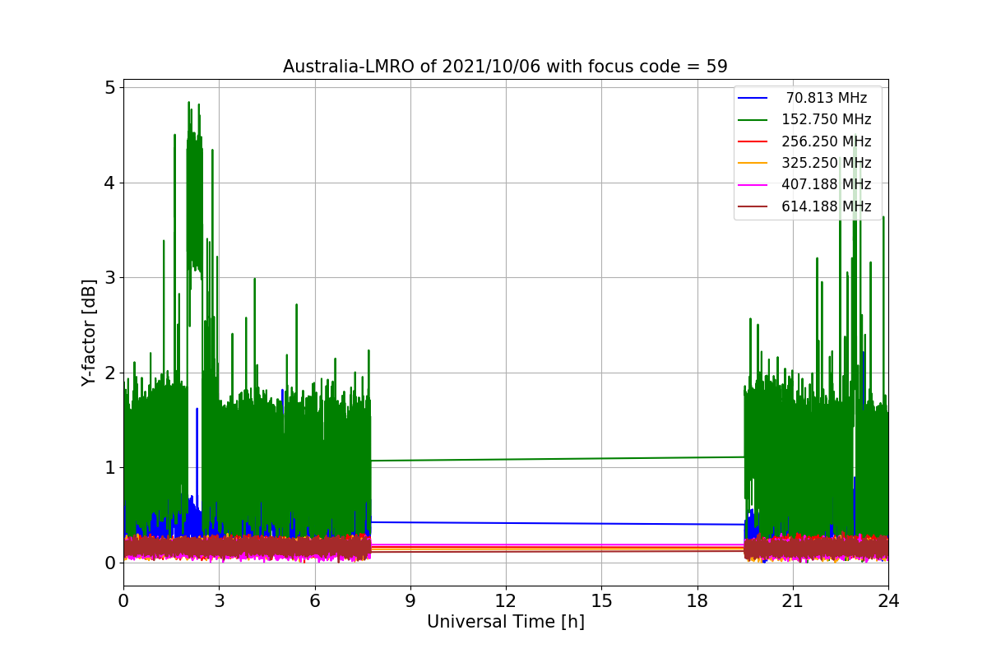Click the brown legend line sample
This screenshot has height=658, width=987.
753,207
